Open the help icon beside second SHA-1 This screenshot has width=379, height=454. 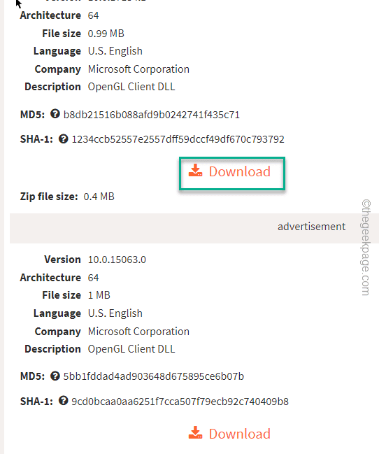click(63, 401)
